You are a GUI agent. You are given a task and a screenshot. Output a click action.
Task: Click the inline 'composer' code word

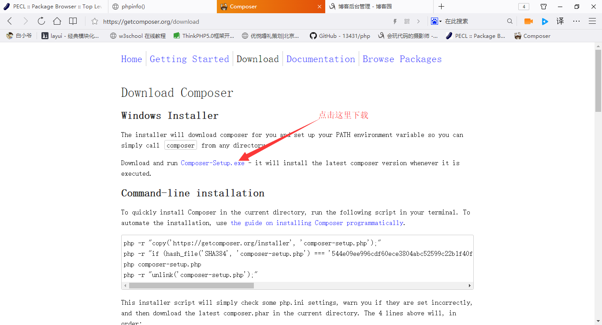181,145
